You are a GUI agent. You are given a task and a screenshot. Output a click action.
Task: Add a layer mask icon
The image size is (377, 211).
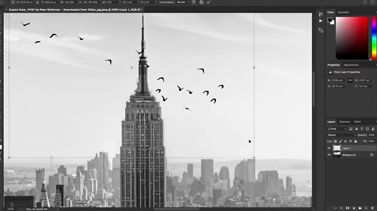347,208
